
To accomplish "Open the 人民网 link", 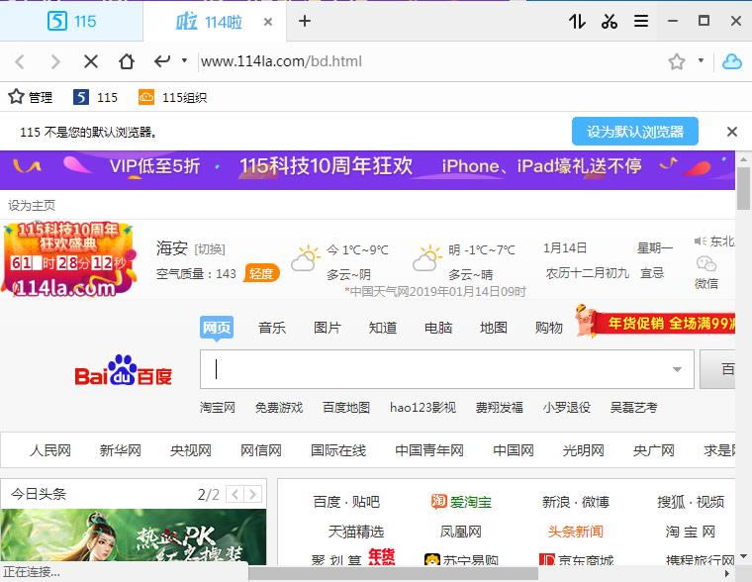I will [50, 450].
